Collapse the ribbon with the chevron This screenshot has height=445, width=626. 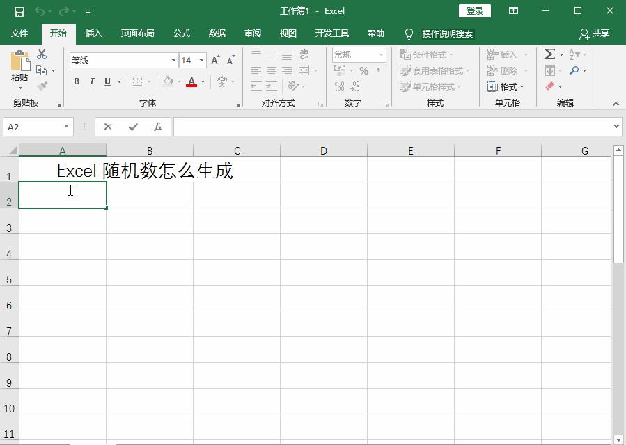click(x=616, y=104)
